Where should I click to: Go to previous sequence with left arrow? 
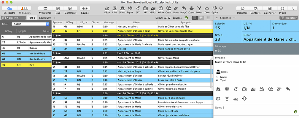click(x=217, y=18)
